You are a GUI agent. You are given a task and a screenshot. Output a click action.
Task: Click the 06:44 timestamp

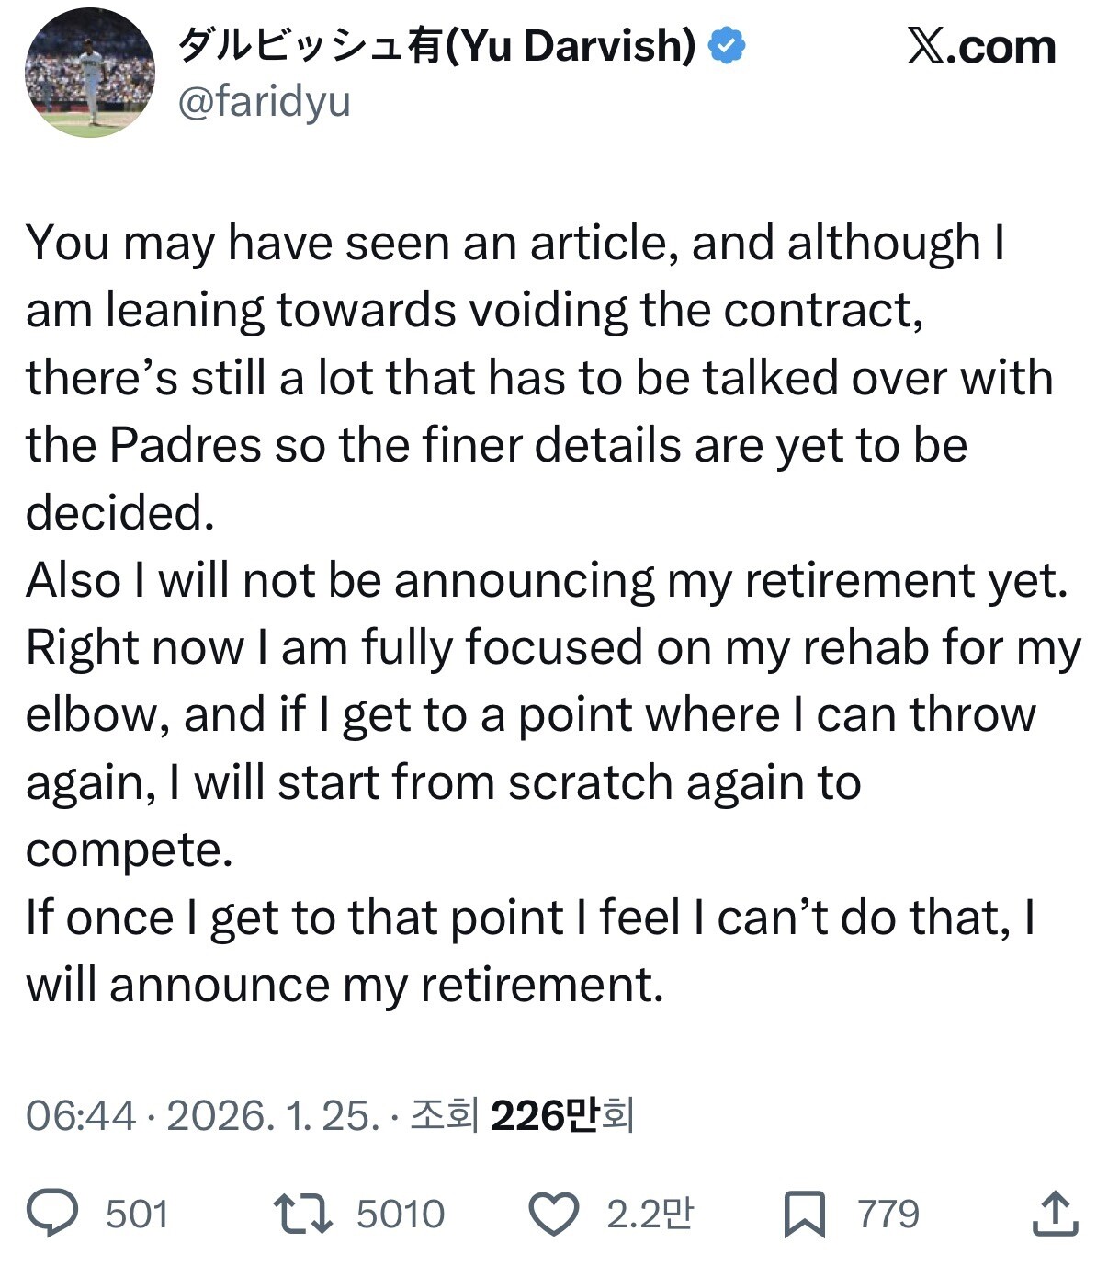coord(80,1115)
